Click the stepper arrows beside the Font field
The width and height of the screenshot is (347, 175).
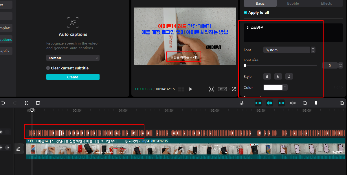(x=313, y=50)
